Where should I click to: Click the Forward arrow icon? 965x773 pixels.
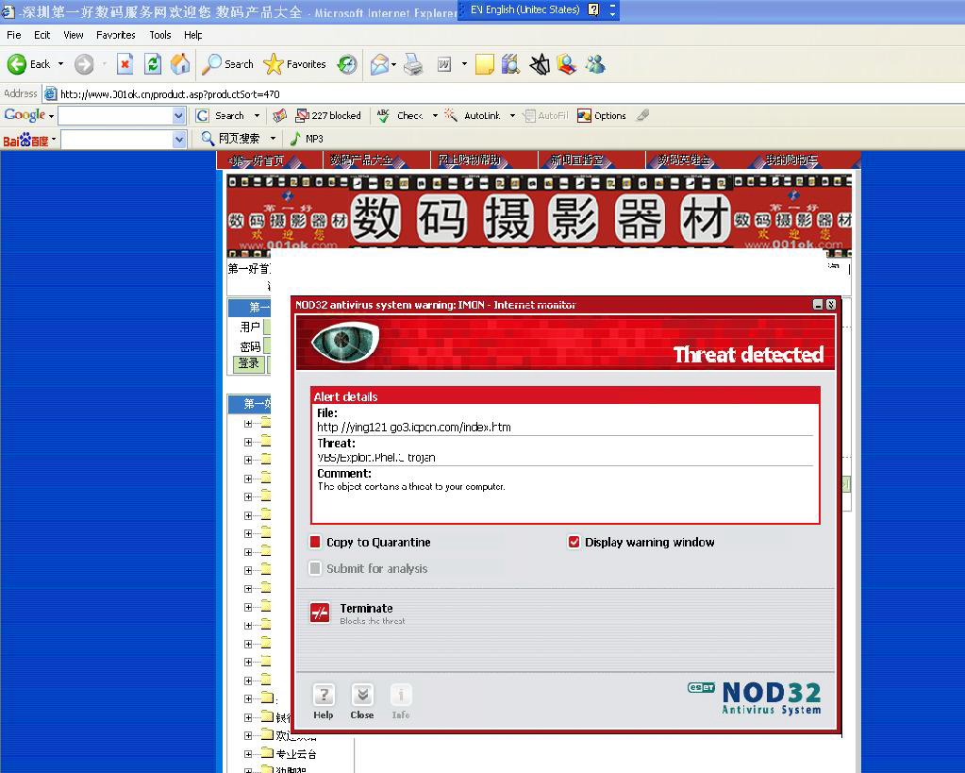point(84,64)
